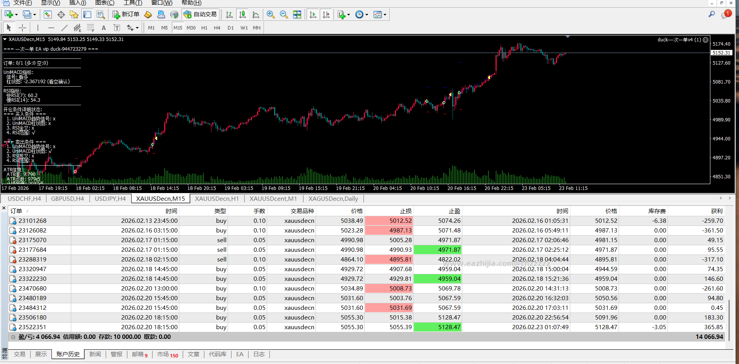Screen dimensions: 739x364
Task: Click the search magnifier icon
Action: (712, 14)
